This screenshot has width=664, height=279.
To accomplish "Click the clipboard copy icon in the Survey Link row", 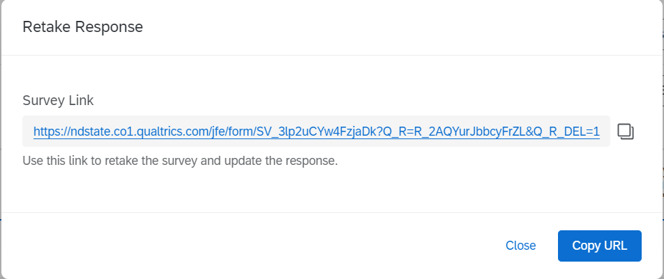I will [626, 131].
